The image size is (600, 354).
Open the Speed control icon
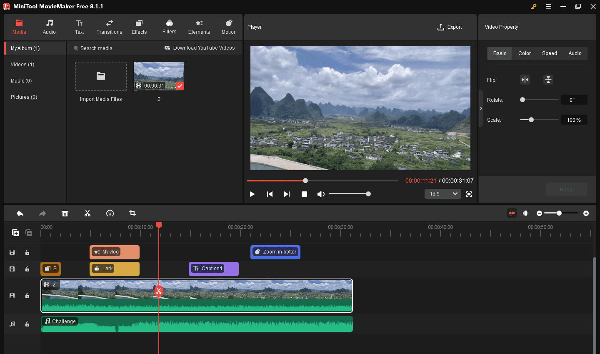coord(110,213)
